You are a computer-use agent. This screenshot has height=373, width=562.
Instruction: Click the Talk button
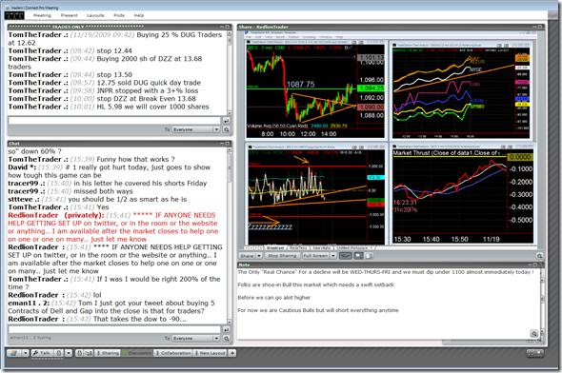42,353
